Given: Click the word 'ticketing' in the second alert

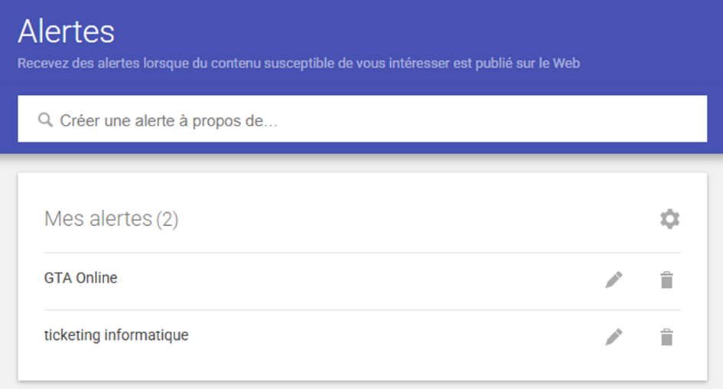Looking at the screenshot, I should pos(72,335).
